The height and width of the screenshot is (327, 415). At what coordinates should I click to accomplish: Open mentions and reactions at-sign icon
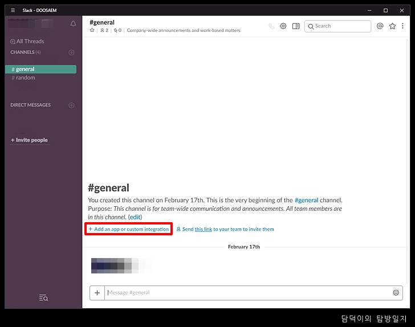pos(380,26)
